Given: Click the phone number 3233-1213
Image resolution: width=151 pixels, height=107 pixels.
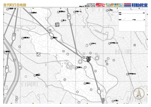Looking at the screenshot, I should pyautogui.click(x=90, y=6).
